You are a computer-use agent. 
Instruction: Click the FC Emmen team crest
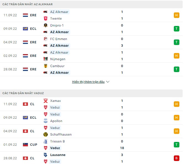(46, 39)
